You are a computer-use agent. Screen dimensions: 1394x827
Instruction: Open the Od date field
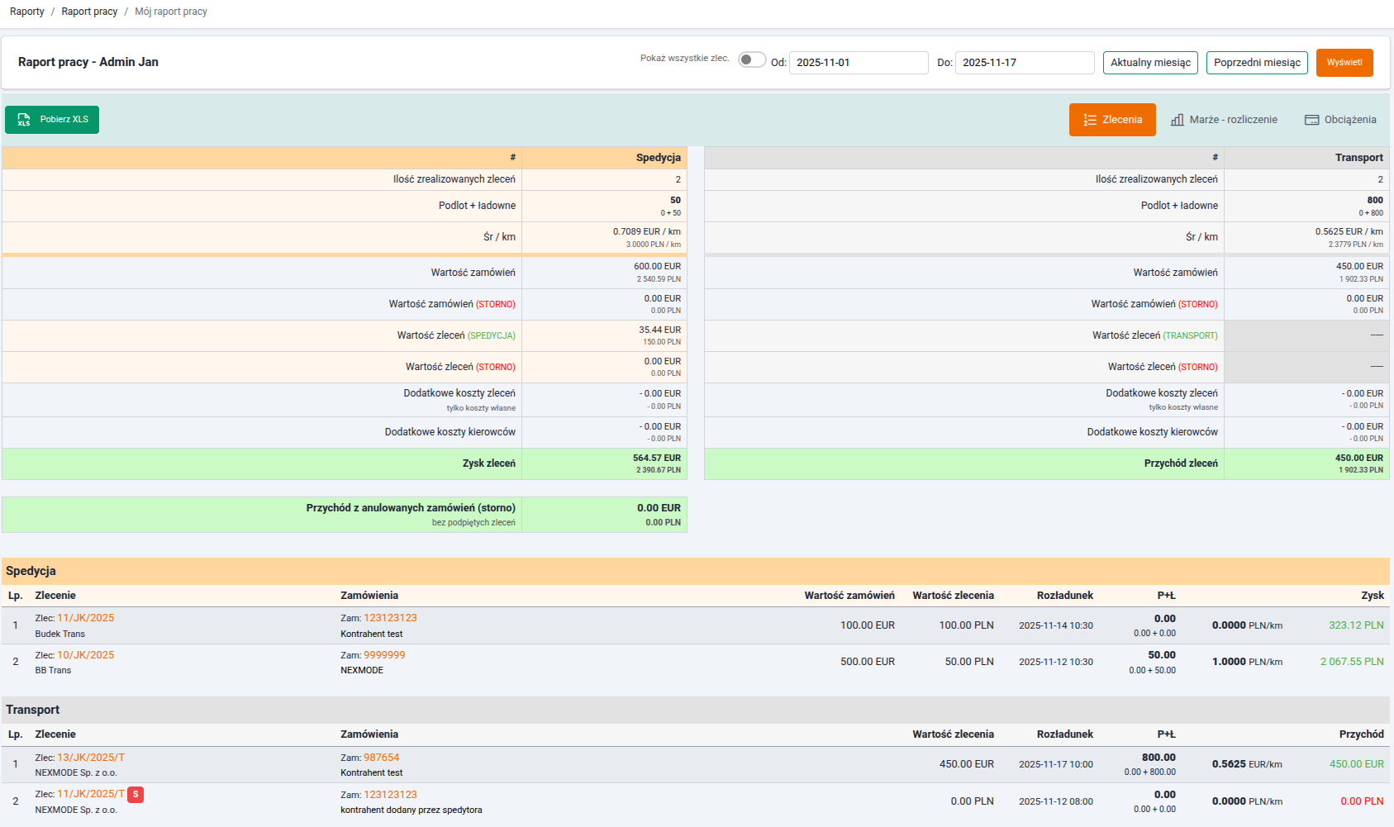click(858, 63)
